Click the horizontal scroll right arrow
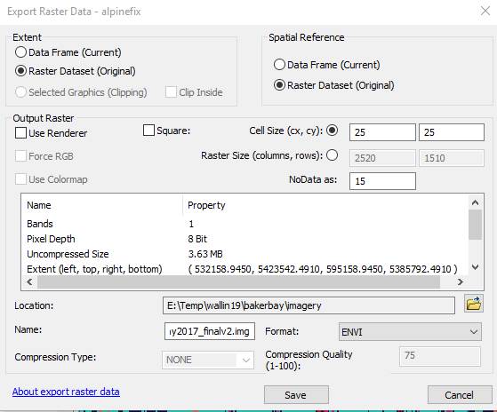The image size is (497, 412). tap(461, 281)
